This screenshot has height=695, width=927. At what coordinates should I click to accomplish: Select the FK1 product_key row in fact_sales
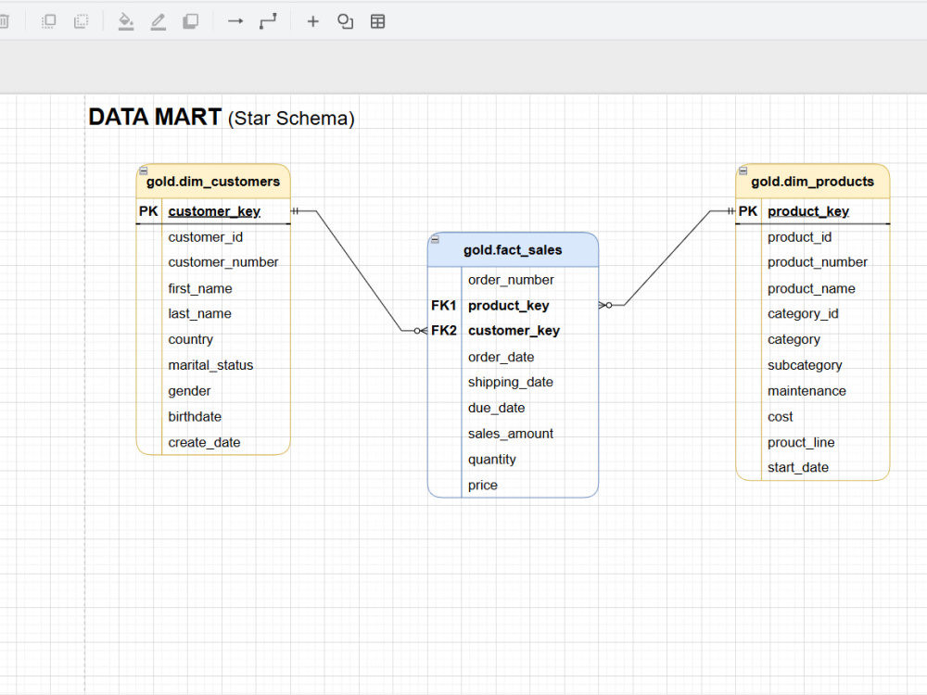pos(514,306)
